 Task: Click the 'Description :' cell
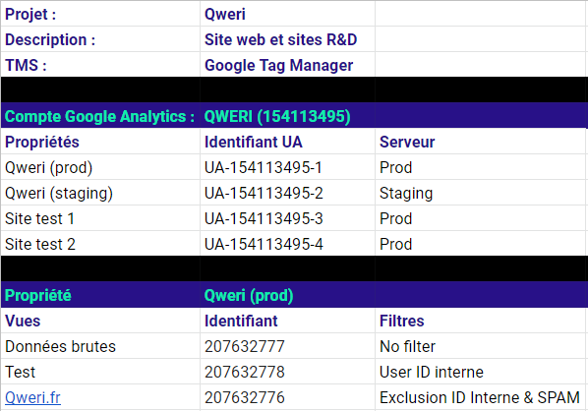pos(100,39)
